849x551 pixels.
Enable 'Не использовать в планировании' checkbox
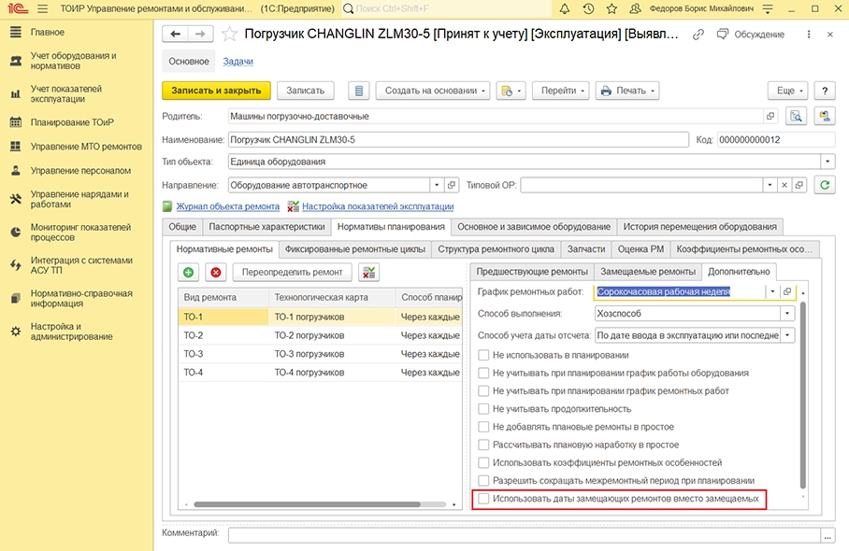[483, 355]
